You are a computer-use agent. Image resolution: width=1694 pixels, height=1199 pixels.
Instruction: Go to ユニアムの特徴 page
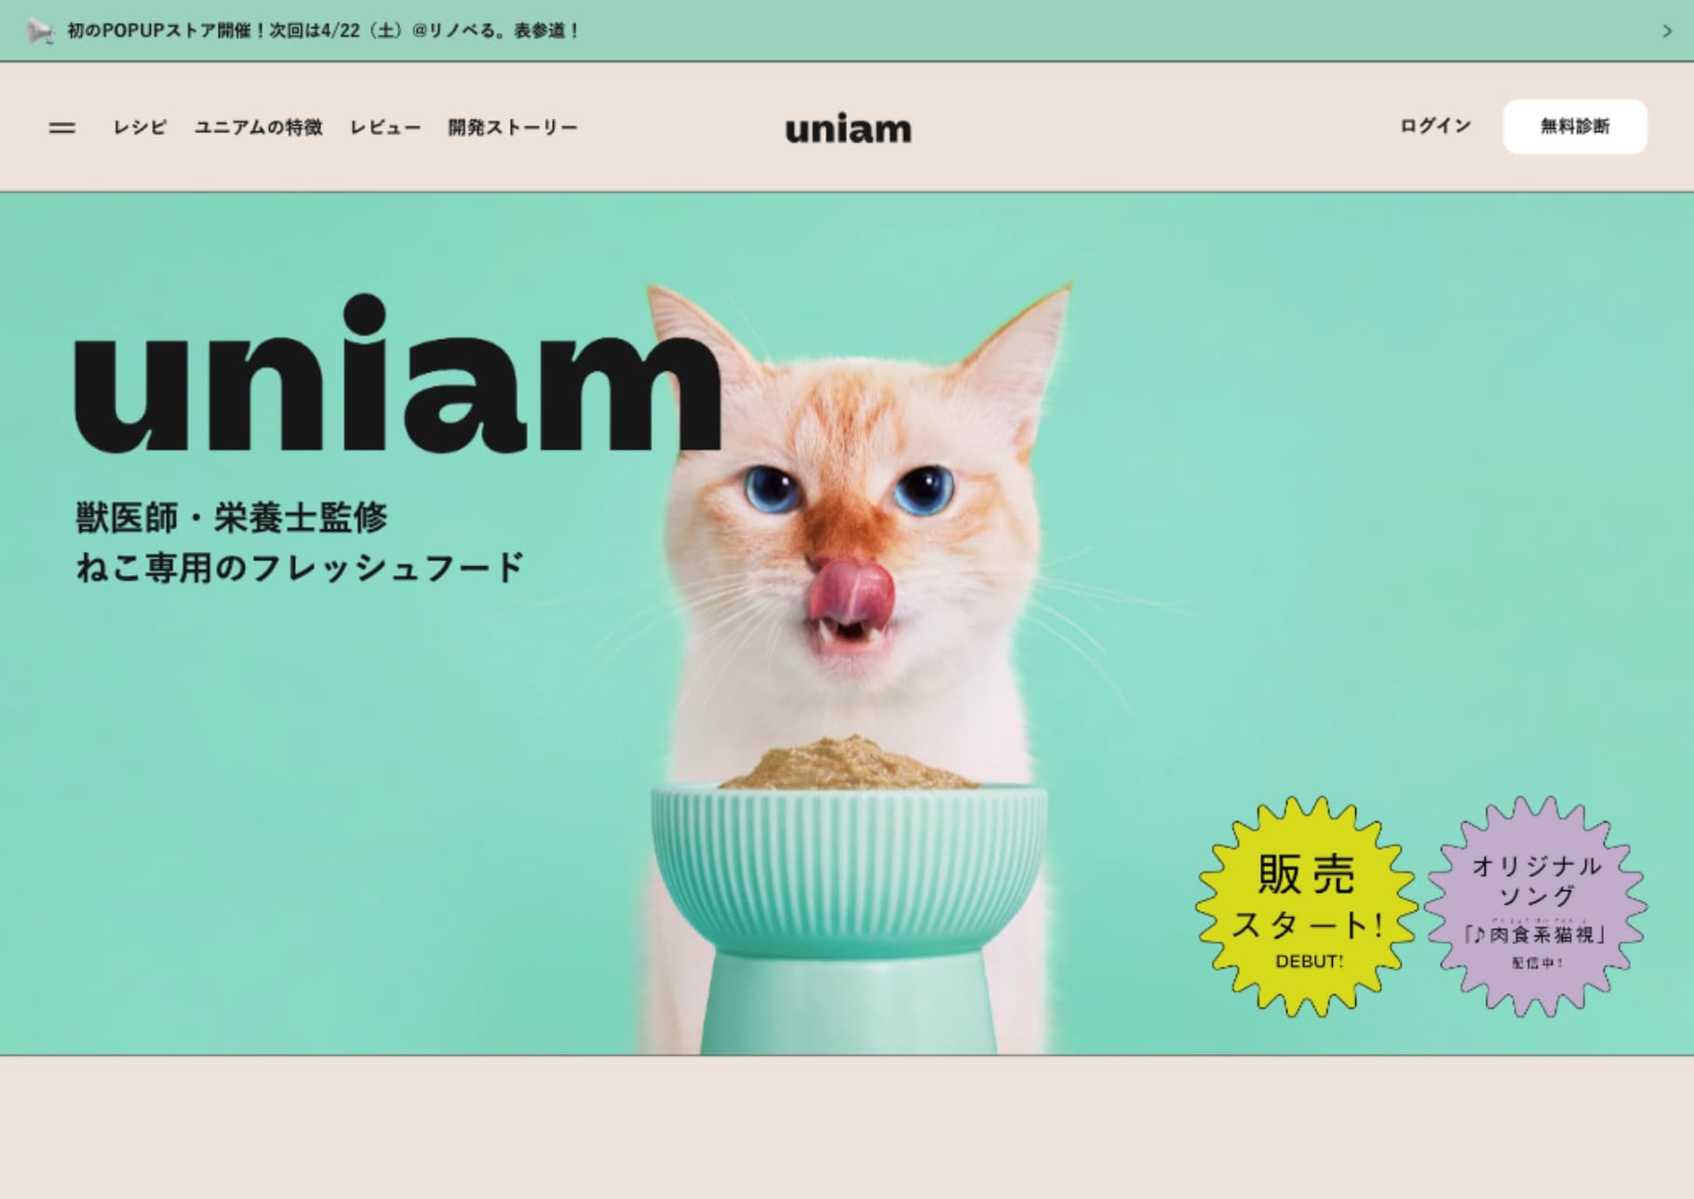258,127
